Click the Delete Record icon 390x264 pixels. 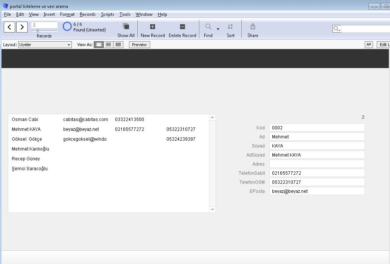[182, 27]
